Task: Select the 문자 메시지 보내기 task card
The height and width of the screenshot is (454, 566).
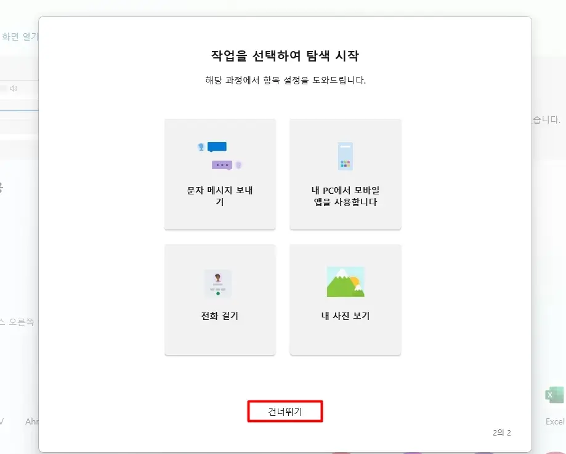Action: point(220,174)
